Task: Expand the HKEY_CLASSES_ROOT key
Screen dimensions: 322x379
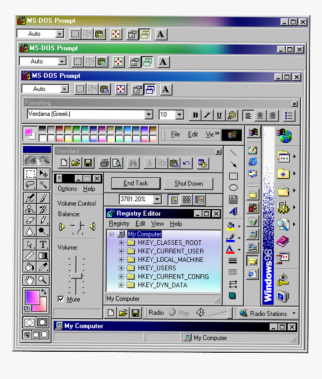Action: click(121, 243)
